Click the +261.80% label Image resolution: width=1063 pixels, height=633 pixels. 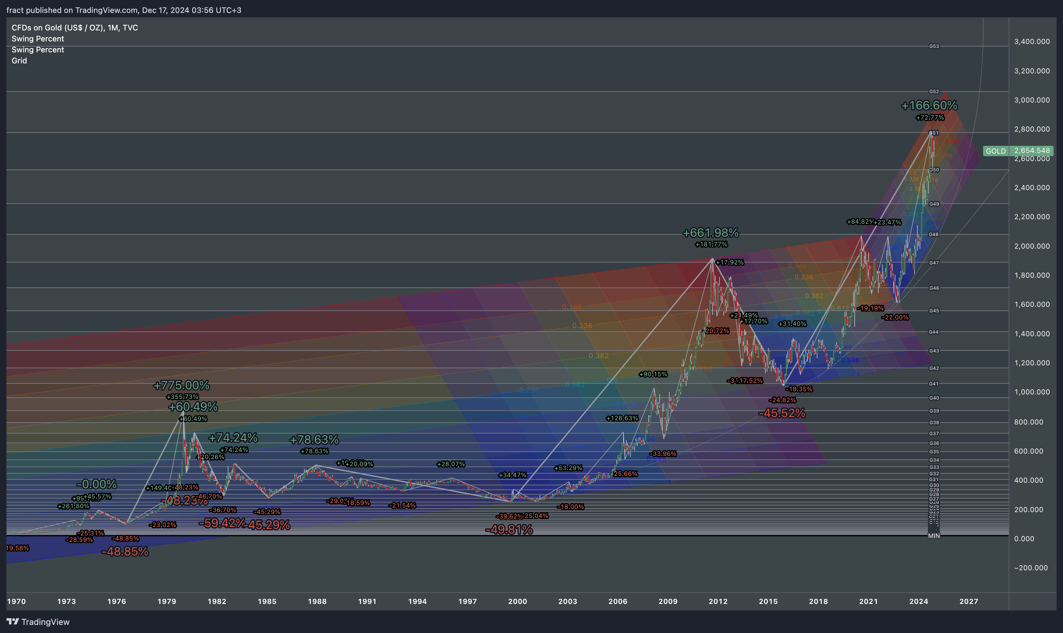(x=73, y=506)
